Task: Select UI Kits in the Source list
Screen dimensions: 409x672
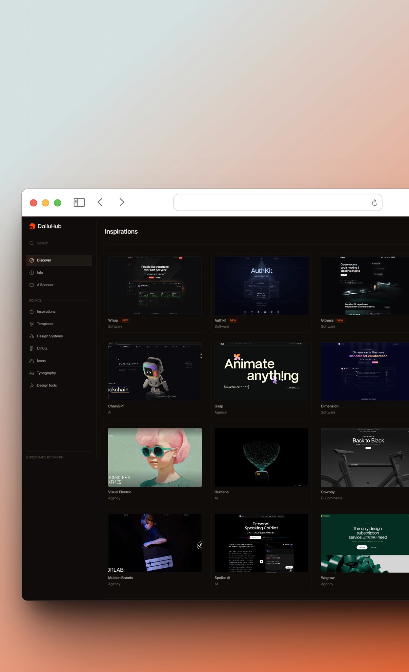Action: click(59, 348)
